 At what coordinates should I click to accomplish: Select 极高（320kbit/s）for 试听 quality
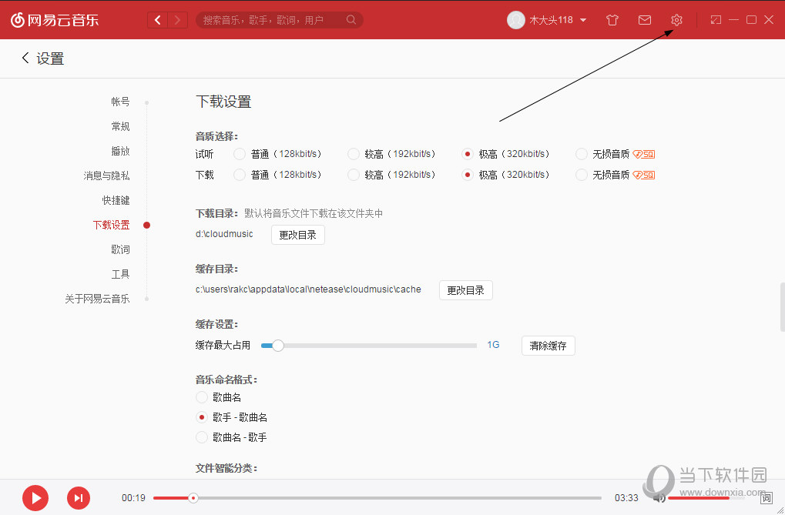coord(468,153)
